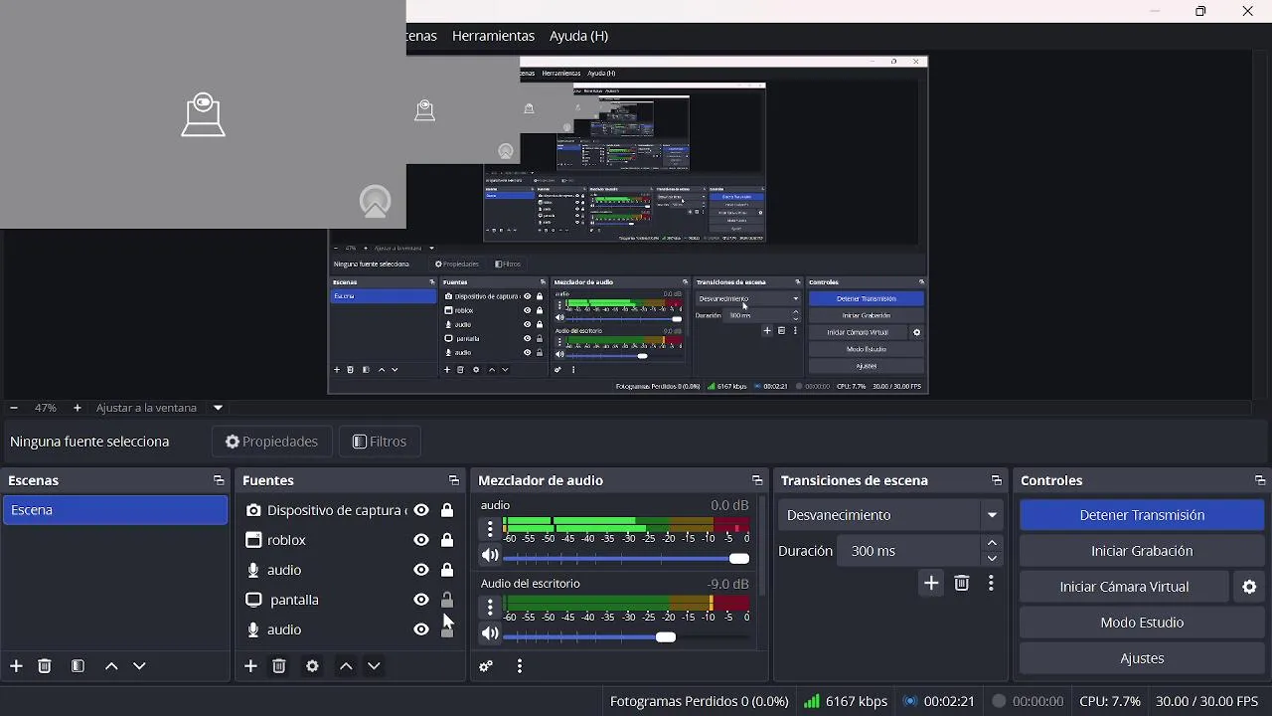Screen dimensions: 1272x716
Task: Decrease Duración with the down arrow
Action: (992, 558)
